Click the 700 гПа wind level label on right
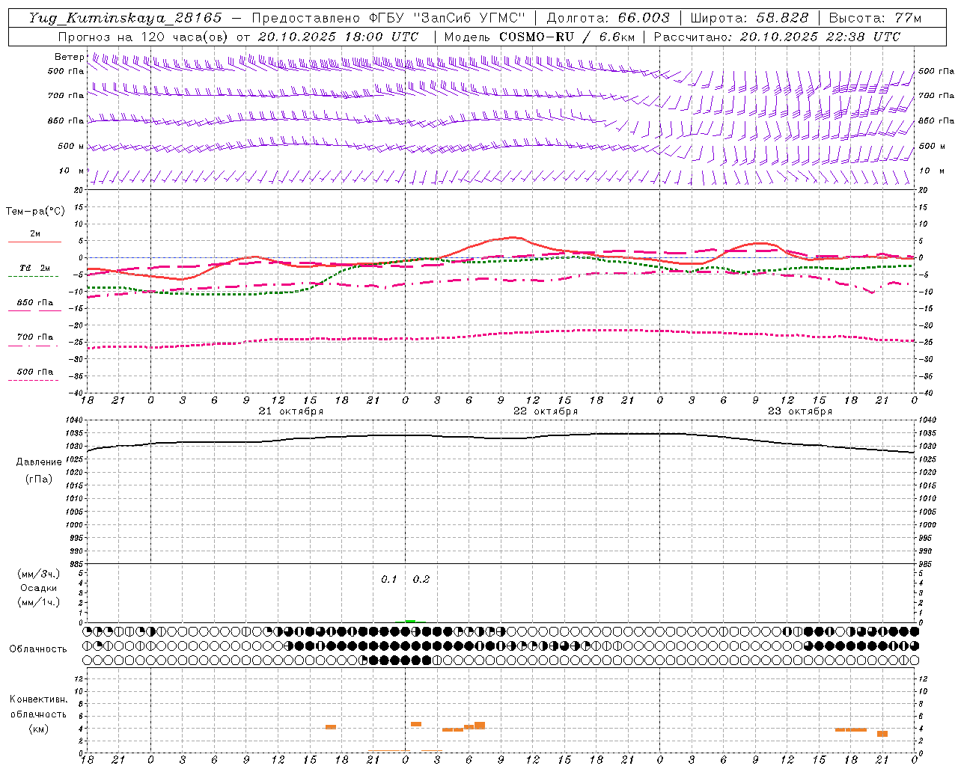 pyautogui.click(x=936, y=96)
